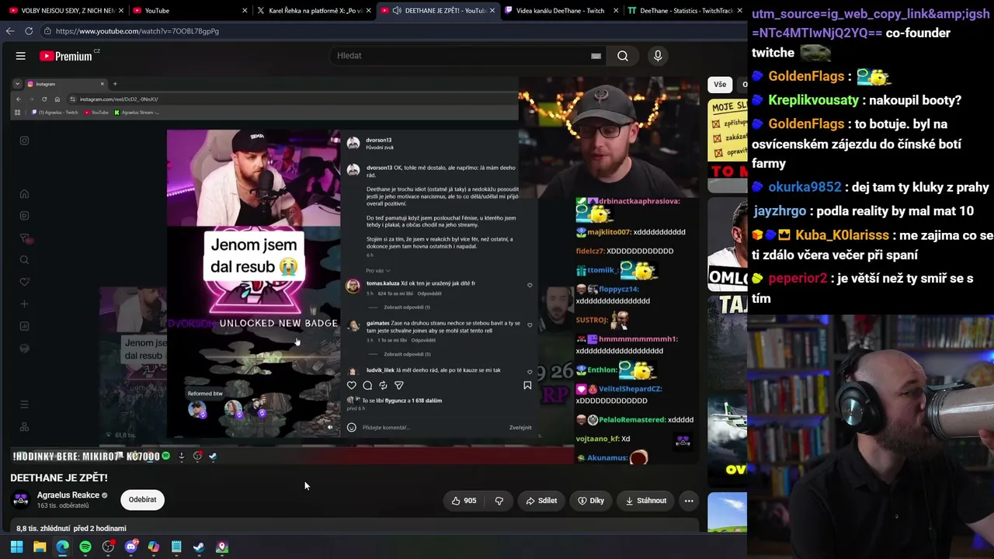
Task: Select the Vše filter chip
Action: 720,85
